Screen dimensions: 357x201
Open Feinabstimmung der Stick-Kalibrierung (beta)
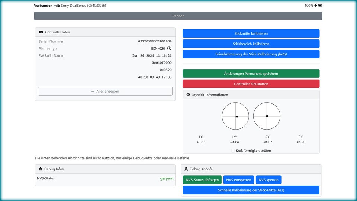pyautogui.click(x=251, y=54)
